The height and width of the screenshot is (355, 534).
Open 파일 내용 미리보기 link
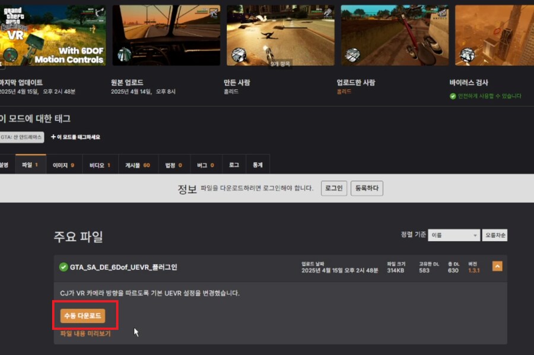85,334
